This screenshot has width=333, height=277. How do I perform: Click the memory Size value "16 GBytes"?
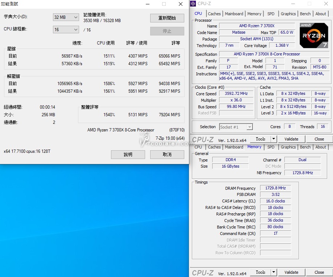coord(231,166)
